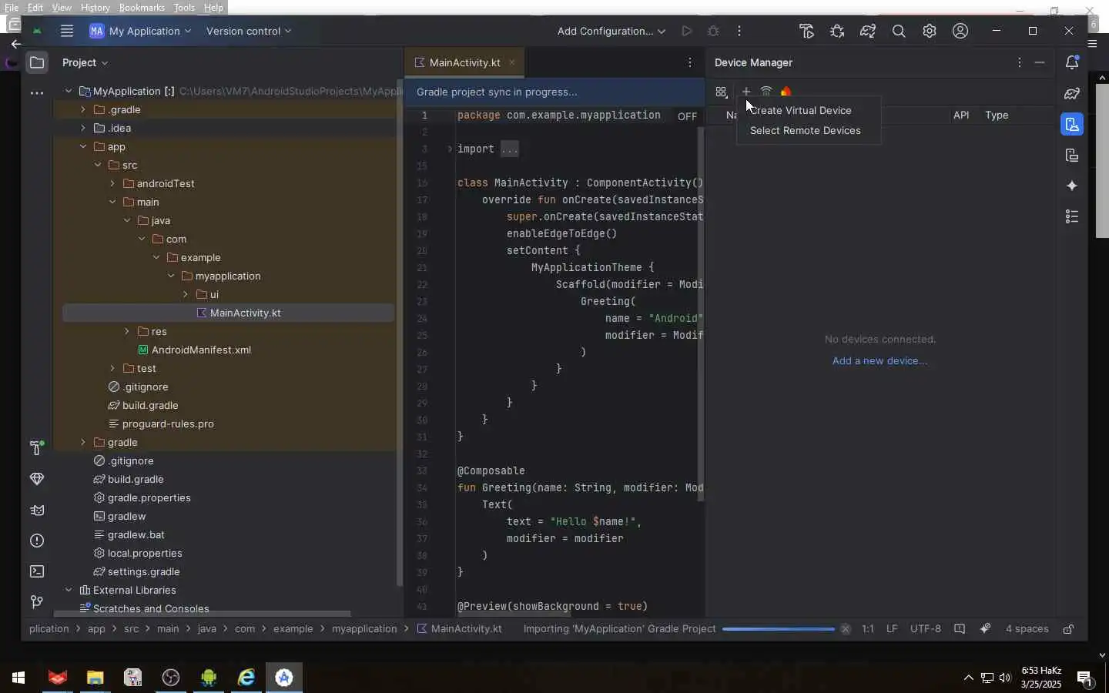Viewport: 1109px width, 693px height.
Task: Open the Gradle elephant tool window
Action: point(1072,93)
